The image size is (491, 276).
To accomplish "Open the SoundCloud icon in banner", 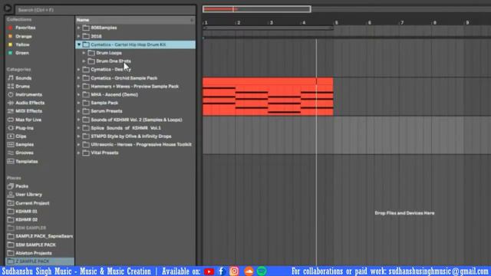I will pyautogui.click(x=249, y=271).
